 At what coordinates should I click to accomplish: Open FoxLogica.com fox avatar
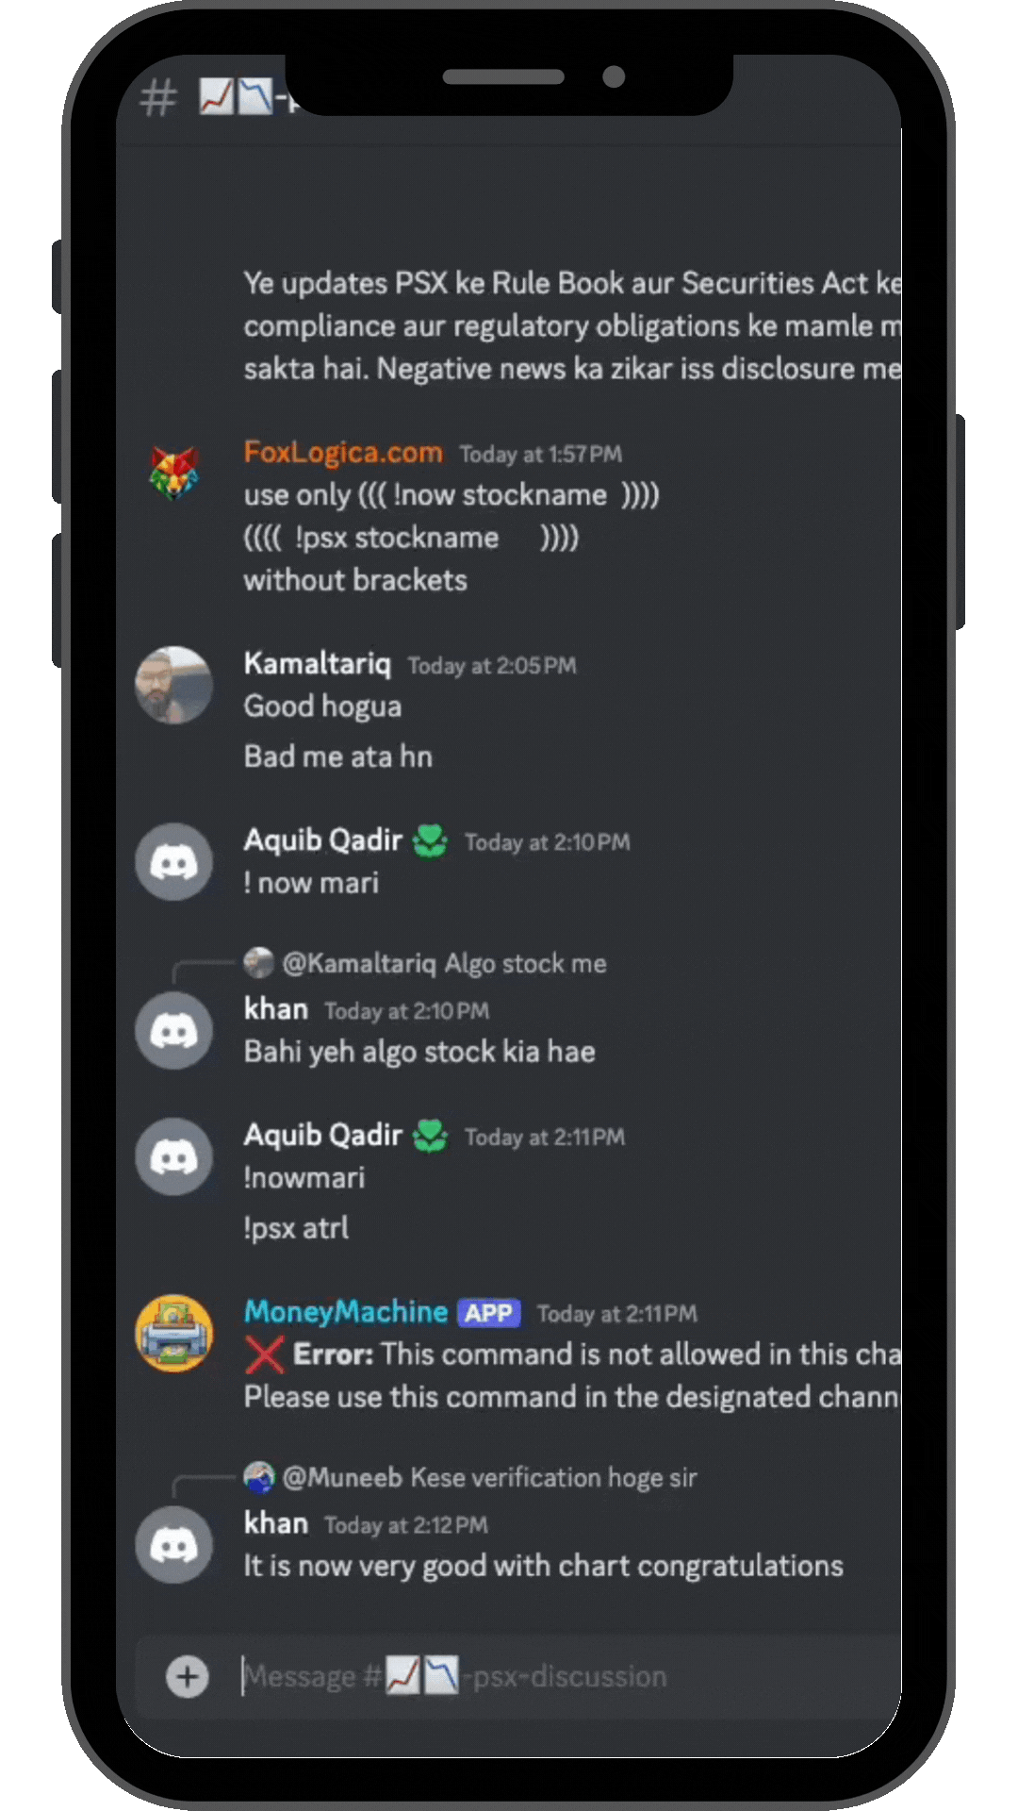(174, 474)
